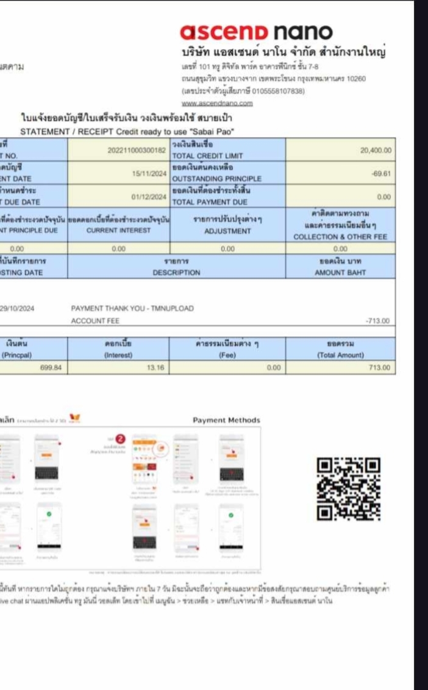Click the address line starting with 101
This screenshot has height=690, width=428.
250,67
